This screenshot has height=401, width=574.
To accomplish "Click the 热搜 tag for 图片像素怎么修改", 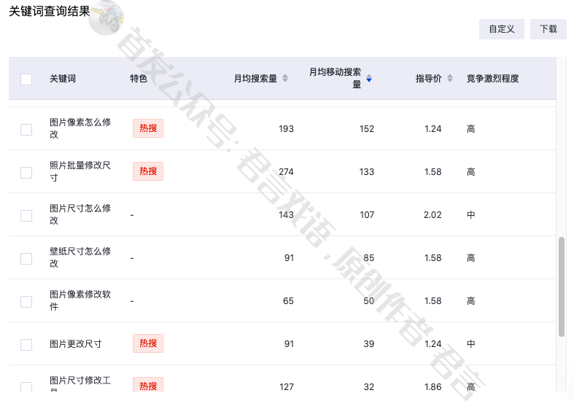I will (148, 128).
